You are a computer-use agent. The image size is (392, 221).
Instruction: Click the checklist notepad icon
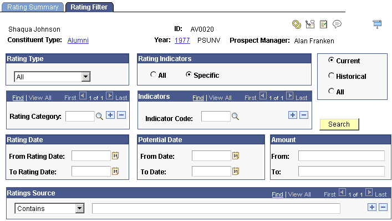click(323, 24)
